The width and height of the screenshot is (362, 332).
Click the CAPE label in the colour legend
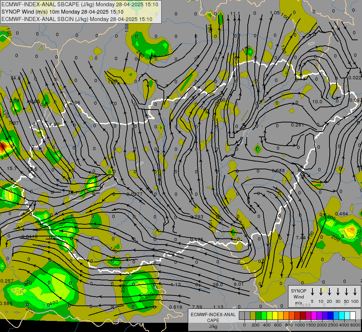click(213, 321)
